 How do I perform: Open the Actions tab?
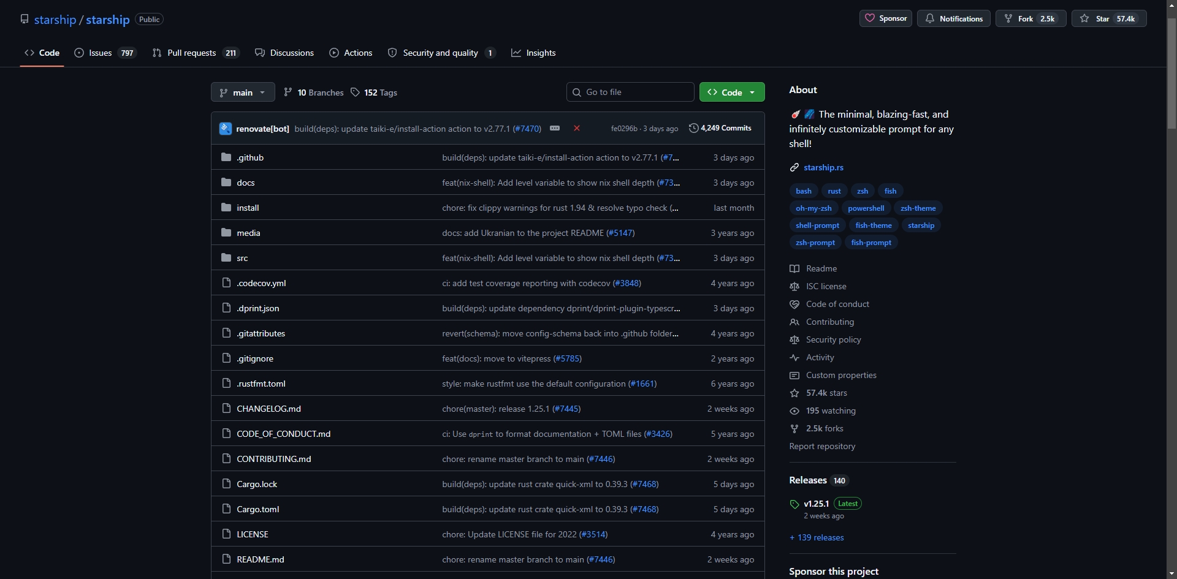pos(351,53)
